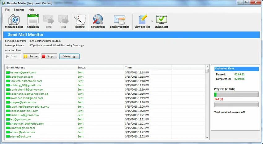
Task: Click the Sent status for candy8@gmail.com
Action: tap(80, 128)
